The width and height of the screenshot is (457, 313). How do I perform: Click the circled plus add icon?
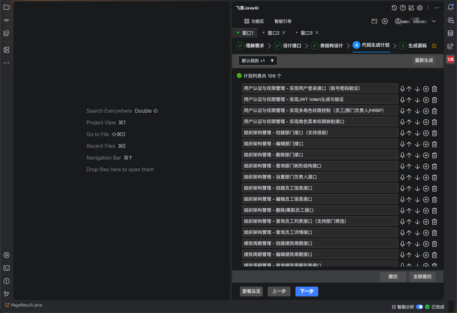point(385,21)
